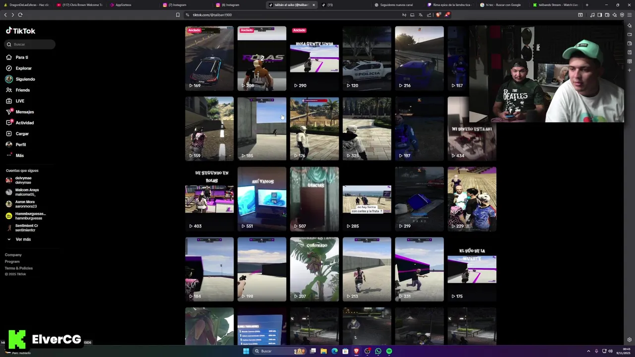The height and width of the screenshot is (357, 635).
Task: Open the Program footer link
Action: [12, 262]
